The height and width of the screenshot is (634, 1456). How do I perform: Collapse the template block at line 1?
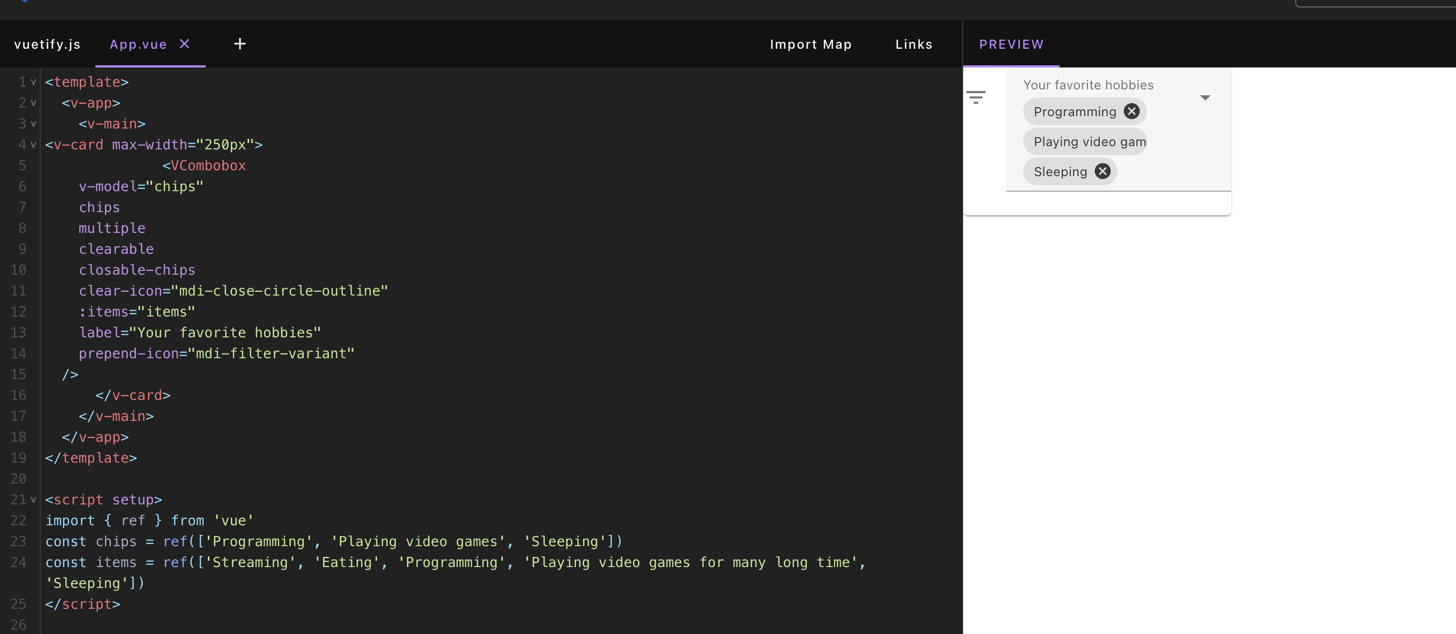click(x=33, y=82)
